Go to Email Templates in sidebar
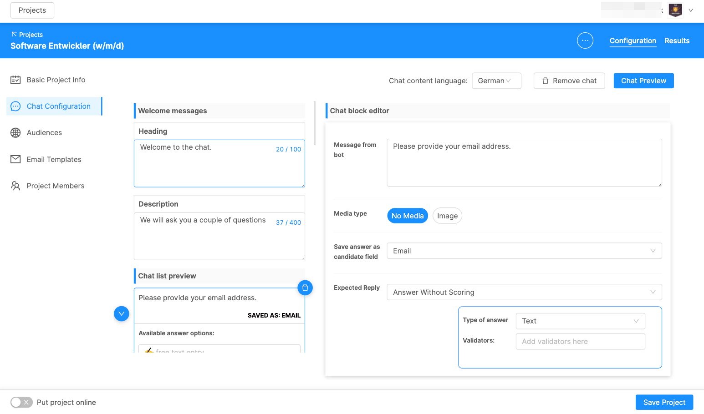The height and width of the screenshot is (414, 704). point(54,159)
